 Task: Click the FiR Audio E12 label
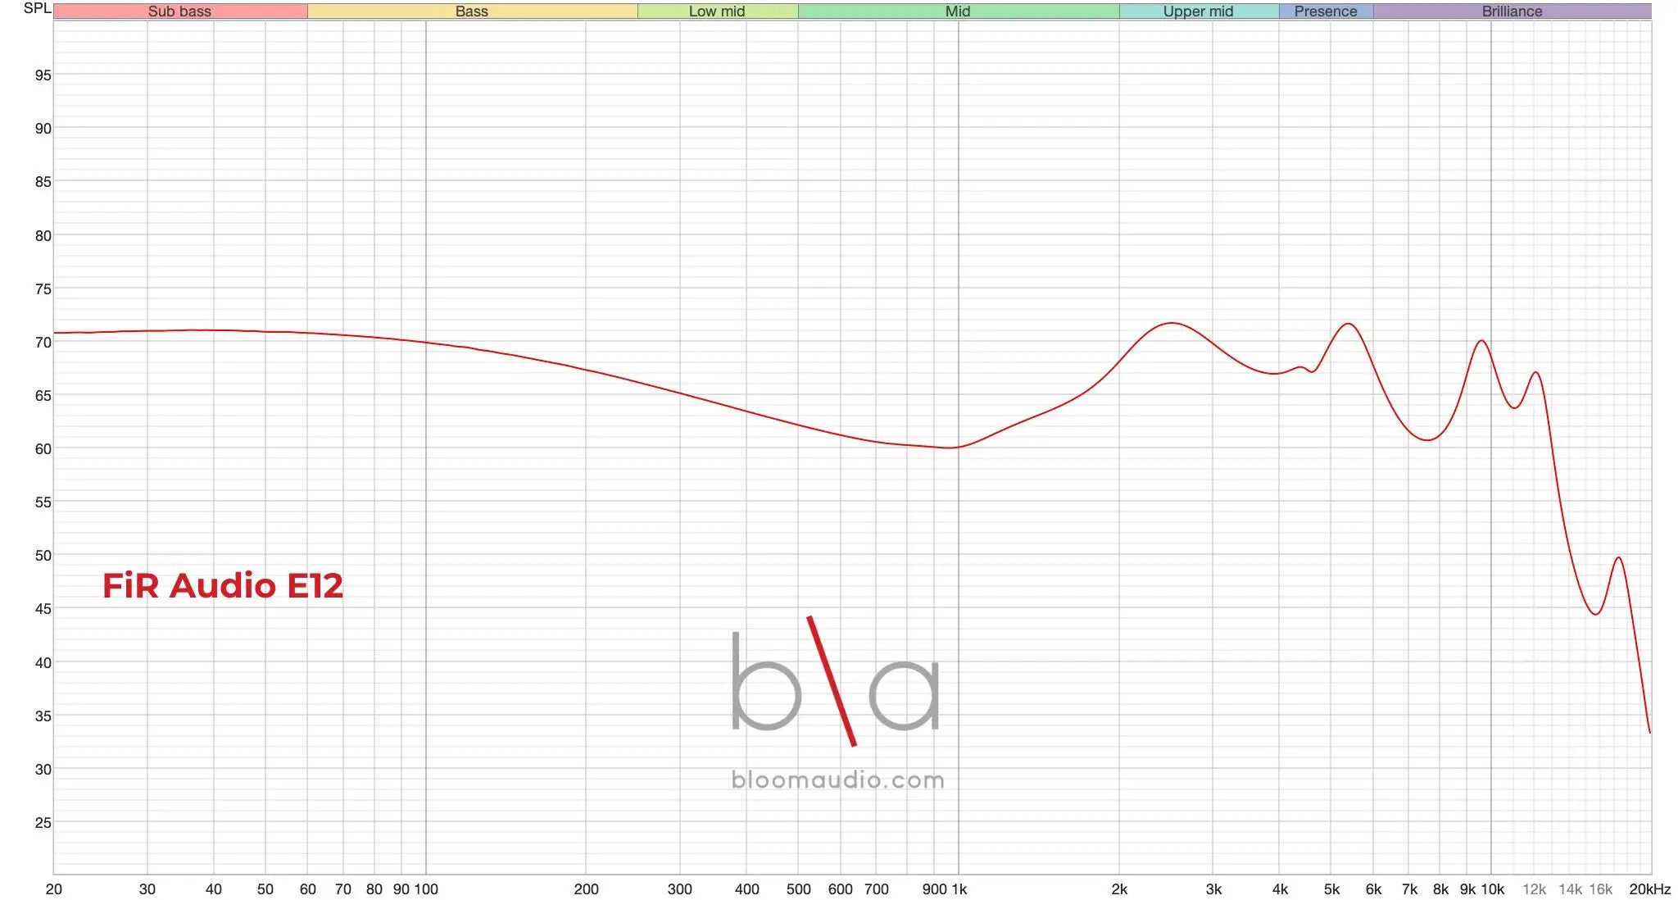tap(223, 585)
